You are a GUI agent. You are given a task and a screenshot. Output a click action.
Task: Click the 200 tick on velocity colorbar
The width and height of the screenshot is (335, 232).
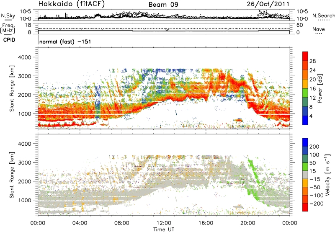tap(314, 147)
